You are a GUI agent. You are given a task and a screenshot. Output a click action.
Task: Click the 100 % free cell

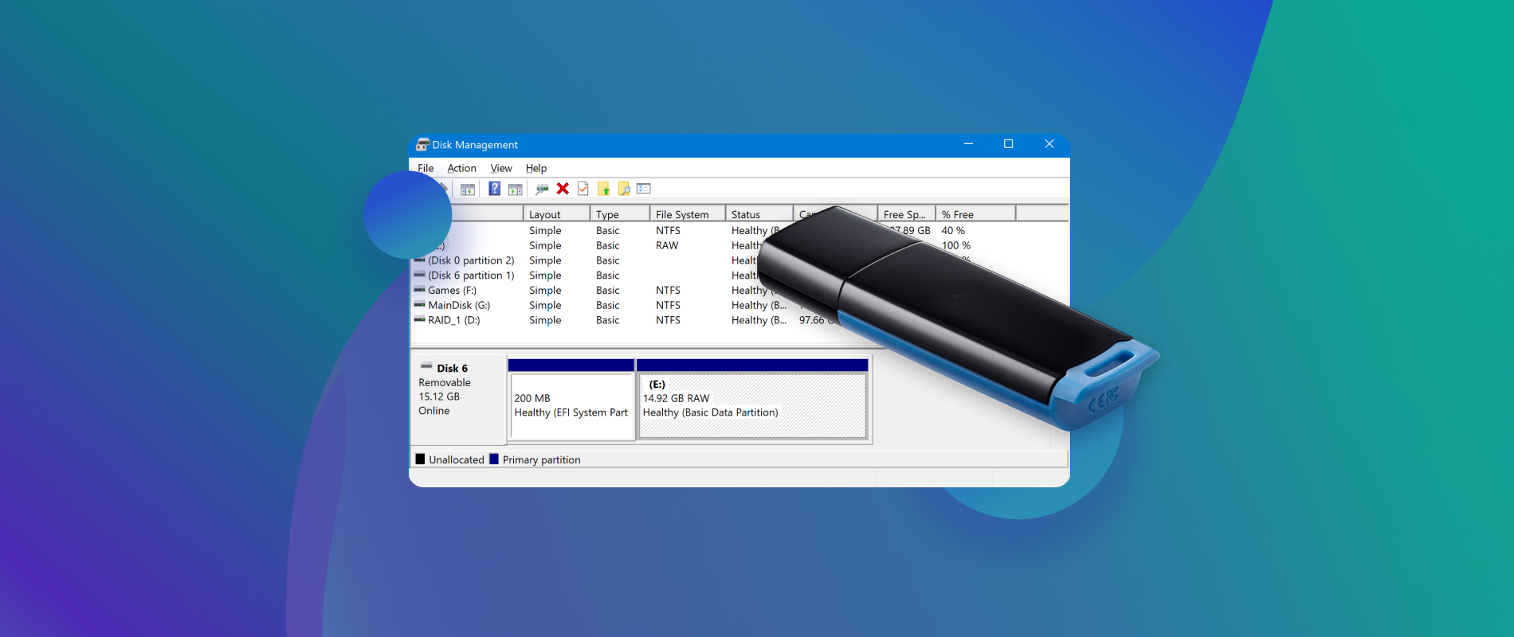(956, 245)
